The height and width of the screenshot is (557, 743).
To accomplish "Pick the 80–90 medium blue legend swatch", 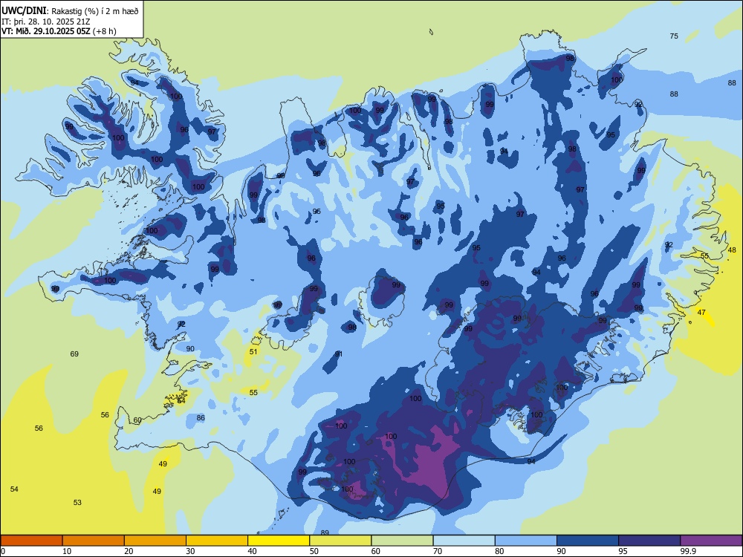I will coord(526,541).
